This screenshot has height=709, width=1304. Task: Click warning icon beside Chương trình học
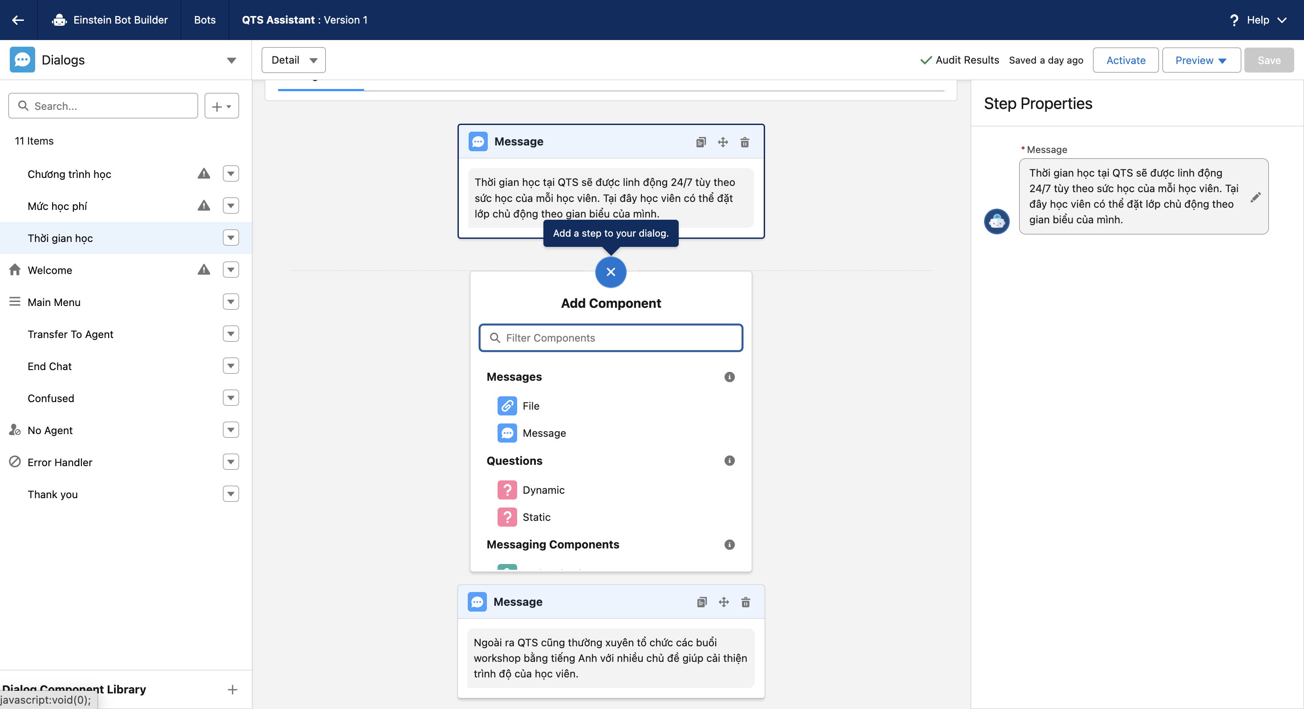coord(204,174)
